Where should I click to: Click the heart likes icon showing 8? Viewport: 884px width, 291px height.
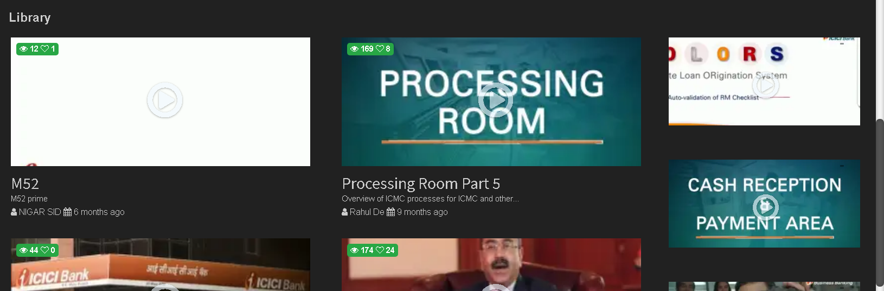pyautogui.click(x=380, y=49)
